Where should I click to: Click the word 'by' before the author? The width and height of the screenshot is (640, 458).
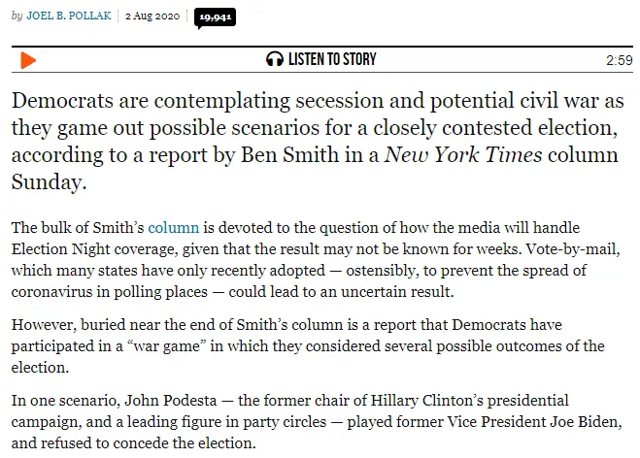(x=18, y=17)
